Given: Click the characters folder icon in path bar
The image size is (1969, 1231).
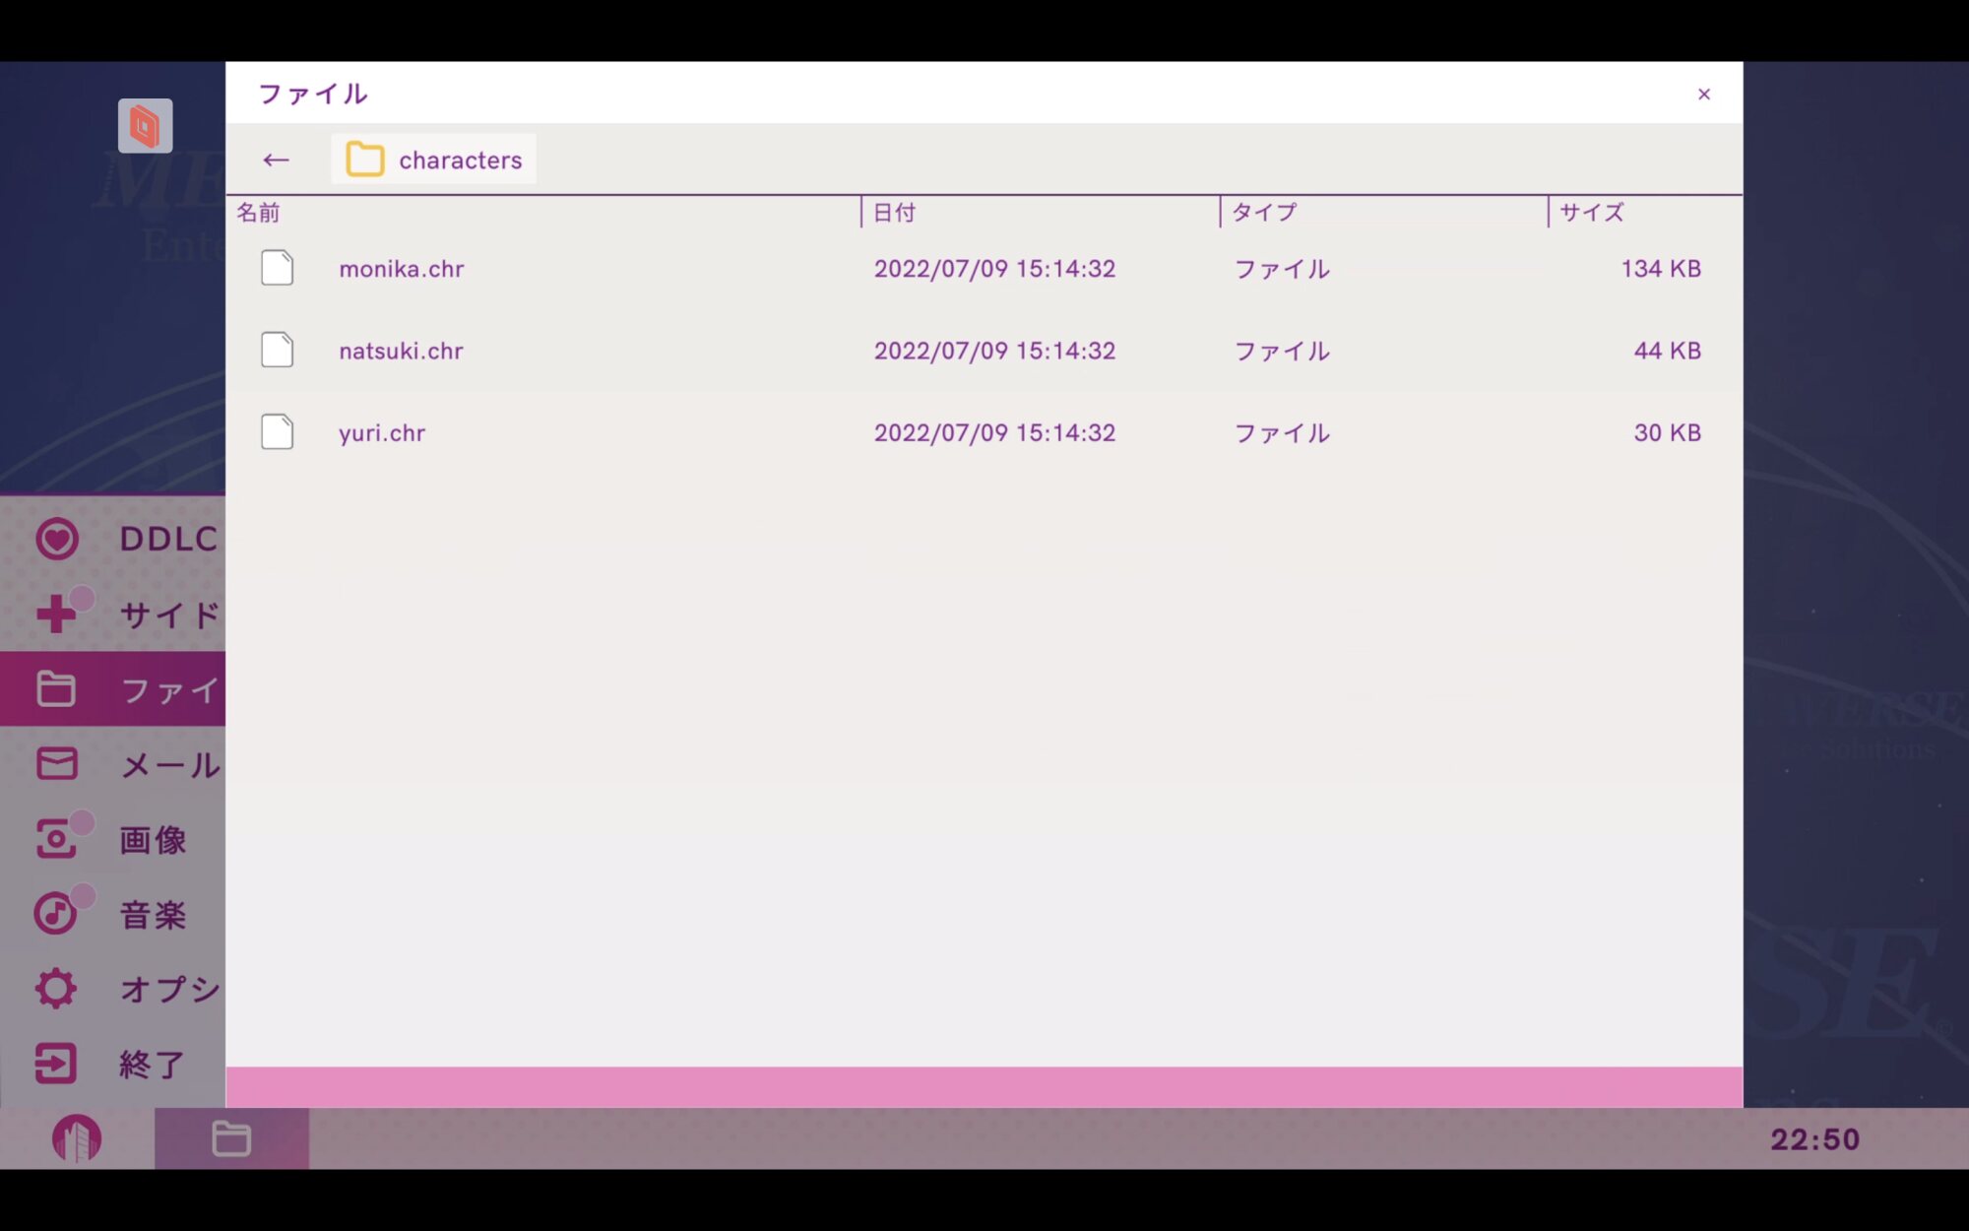Looking at the screenshot, I should click(365, 160).
